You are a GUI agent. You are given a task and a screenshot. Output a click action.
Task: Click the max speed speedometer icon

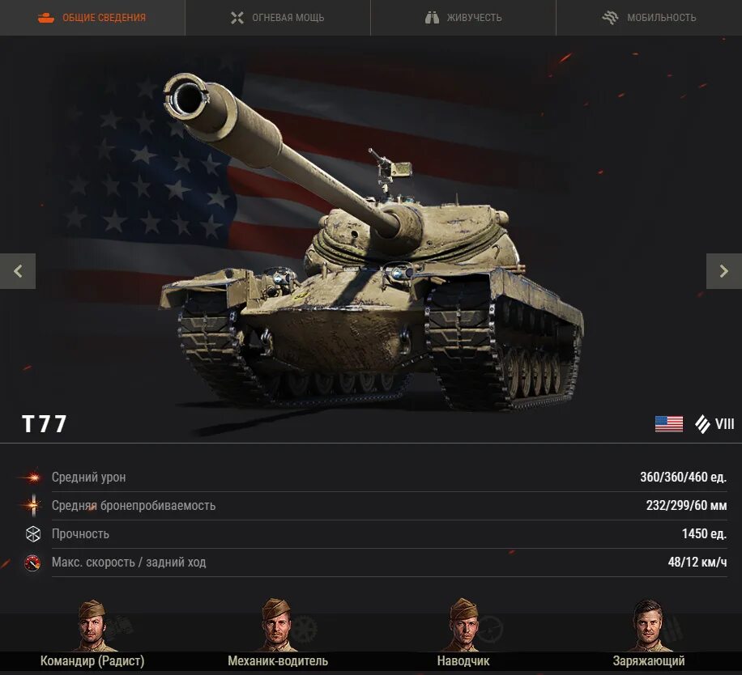pyautogui.click(x=32, y=562)
